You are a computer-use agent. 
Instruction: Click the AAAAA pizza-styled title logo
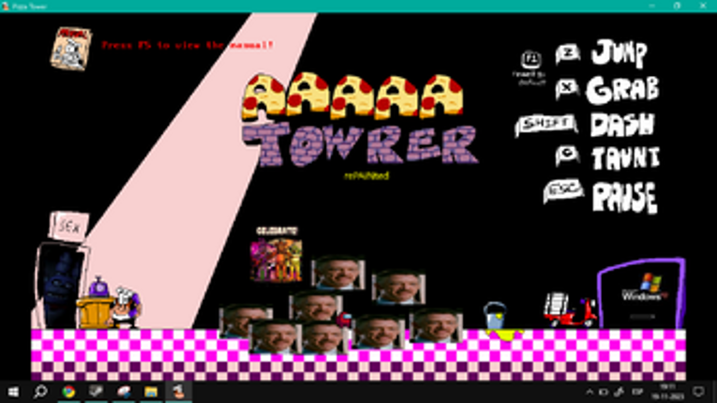tap(352, 97)
